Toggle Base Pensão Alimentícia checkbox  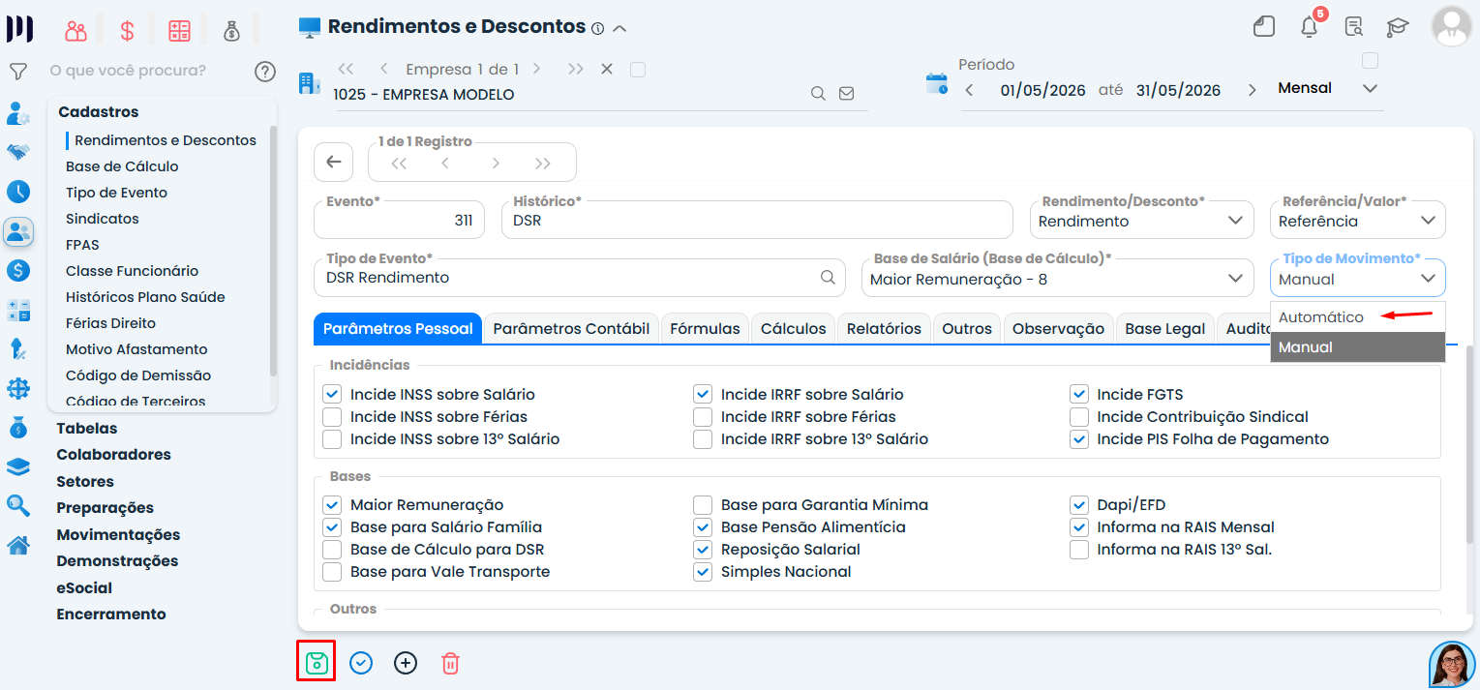[703, 526]
